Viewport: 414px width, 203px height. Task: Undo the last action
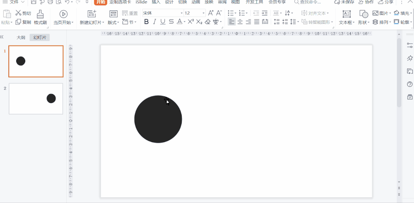click(67, 2)
